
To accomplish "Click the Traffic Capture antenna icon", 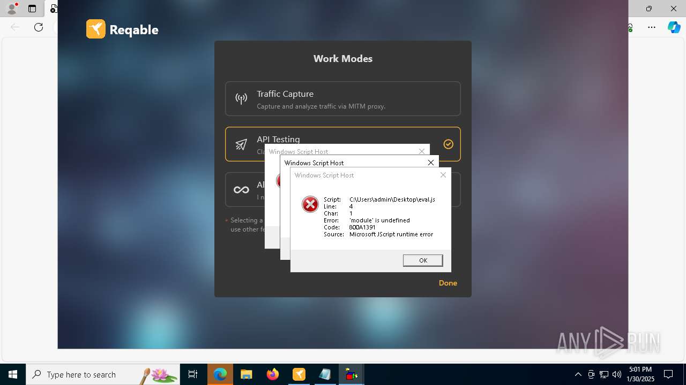I will point(241,98).
